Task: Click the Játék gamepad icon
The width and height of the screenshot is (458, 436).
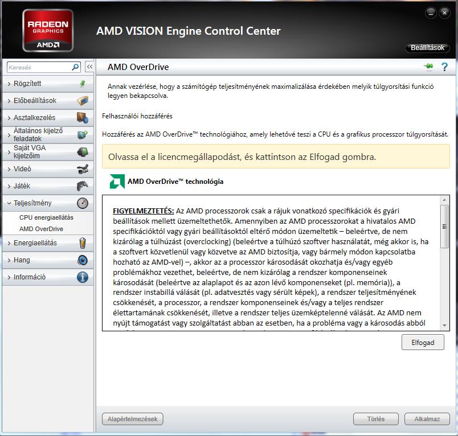Action: point(83,186)
